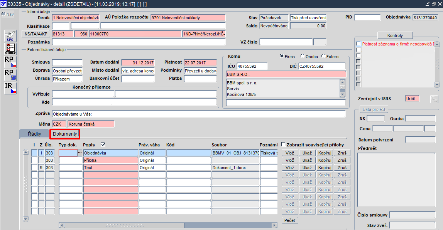Click the icon next to Určit field

tap(434, 99)
